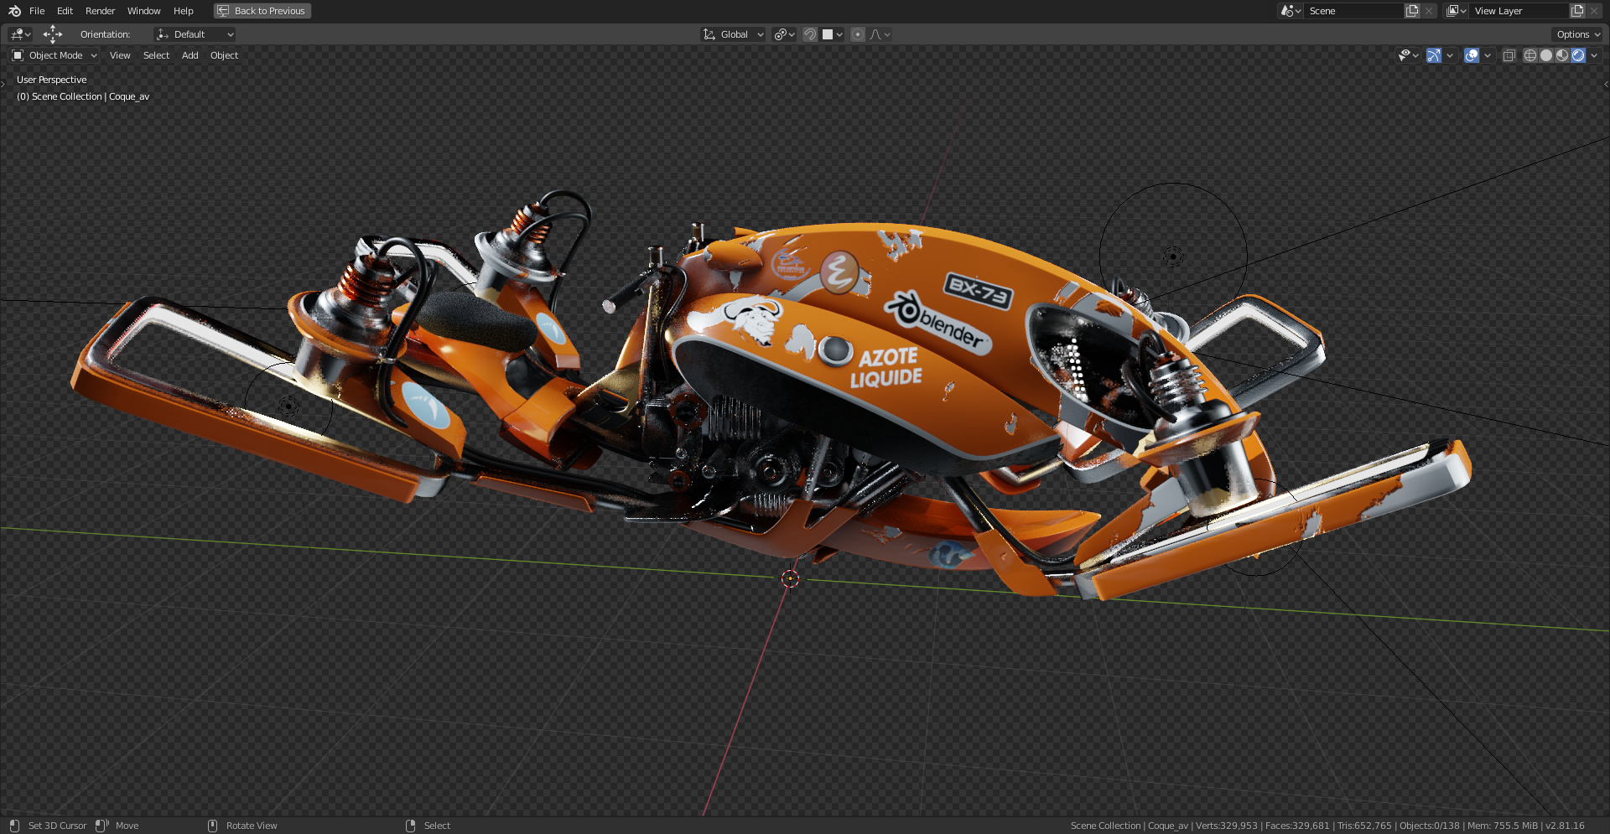The image size is (1610, 834).
Task: Click the Verts:329,953 status text
Action: (1227, 826)
